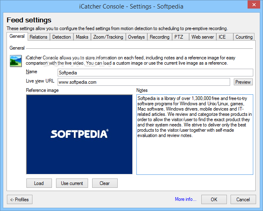Switch to the Overlays tab
This screenshot has width=263, height=211.
click(136, 37)
